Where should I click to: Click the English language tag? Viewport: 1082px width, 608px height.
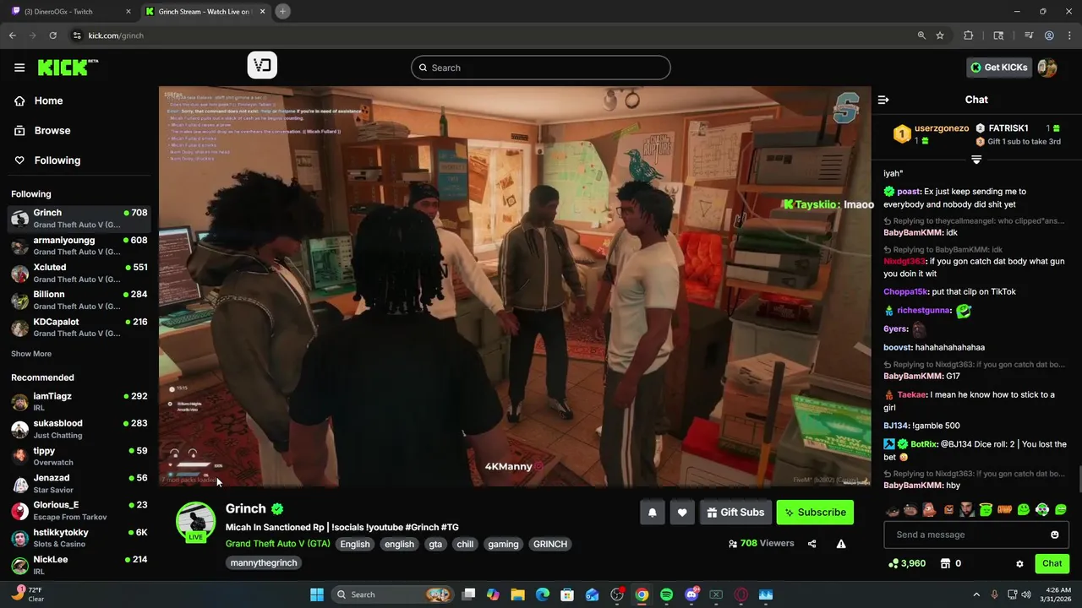point(355,545)
